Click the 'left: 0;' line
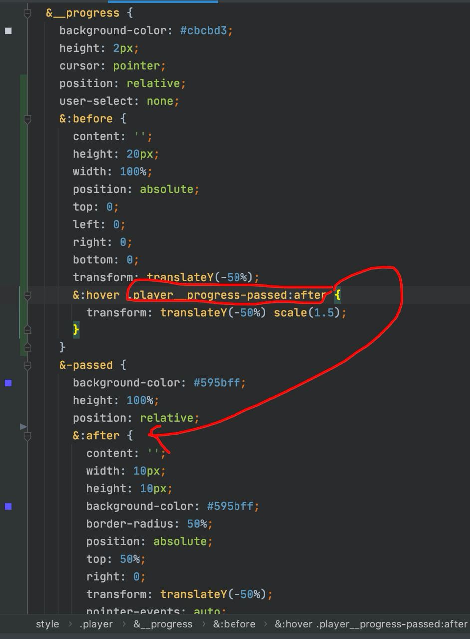The width and height of the screenshot is (470, 639). point(99,225)
